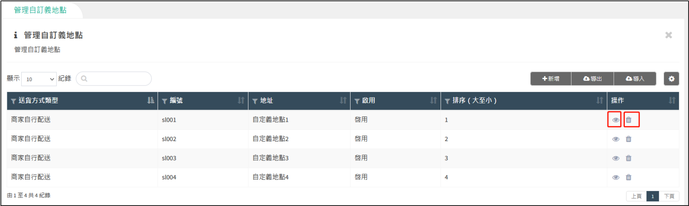The width and height of the screenshot is (689, 206).
Task: Click the 導入 import button
Action: (635, 79)
